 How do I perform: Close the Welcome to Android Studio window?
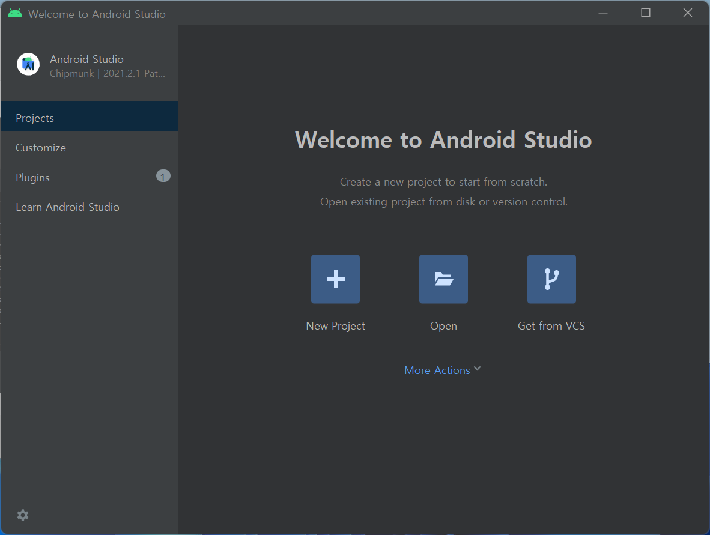(687, 13)
